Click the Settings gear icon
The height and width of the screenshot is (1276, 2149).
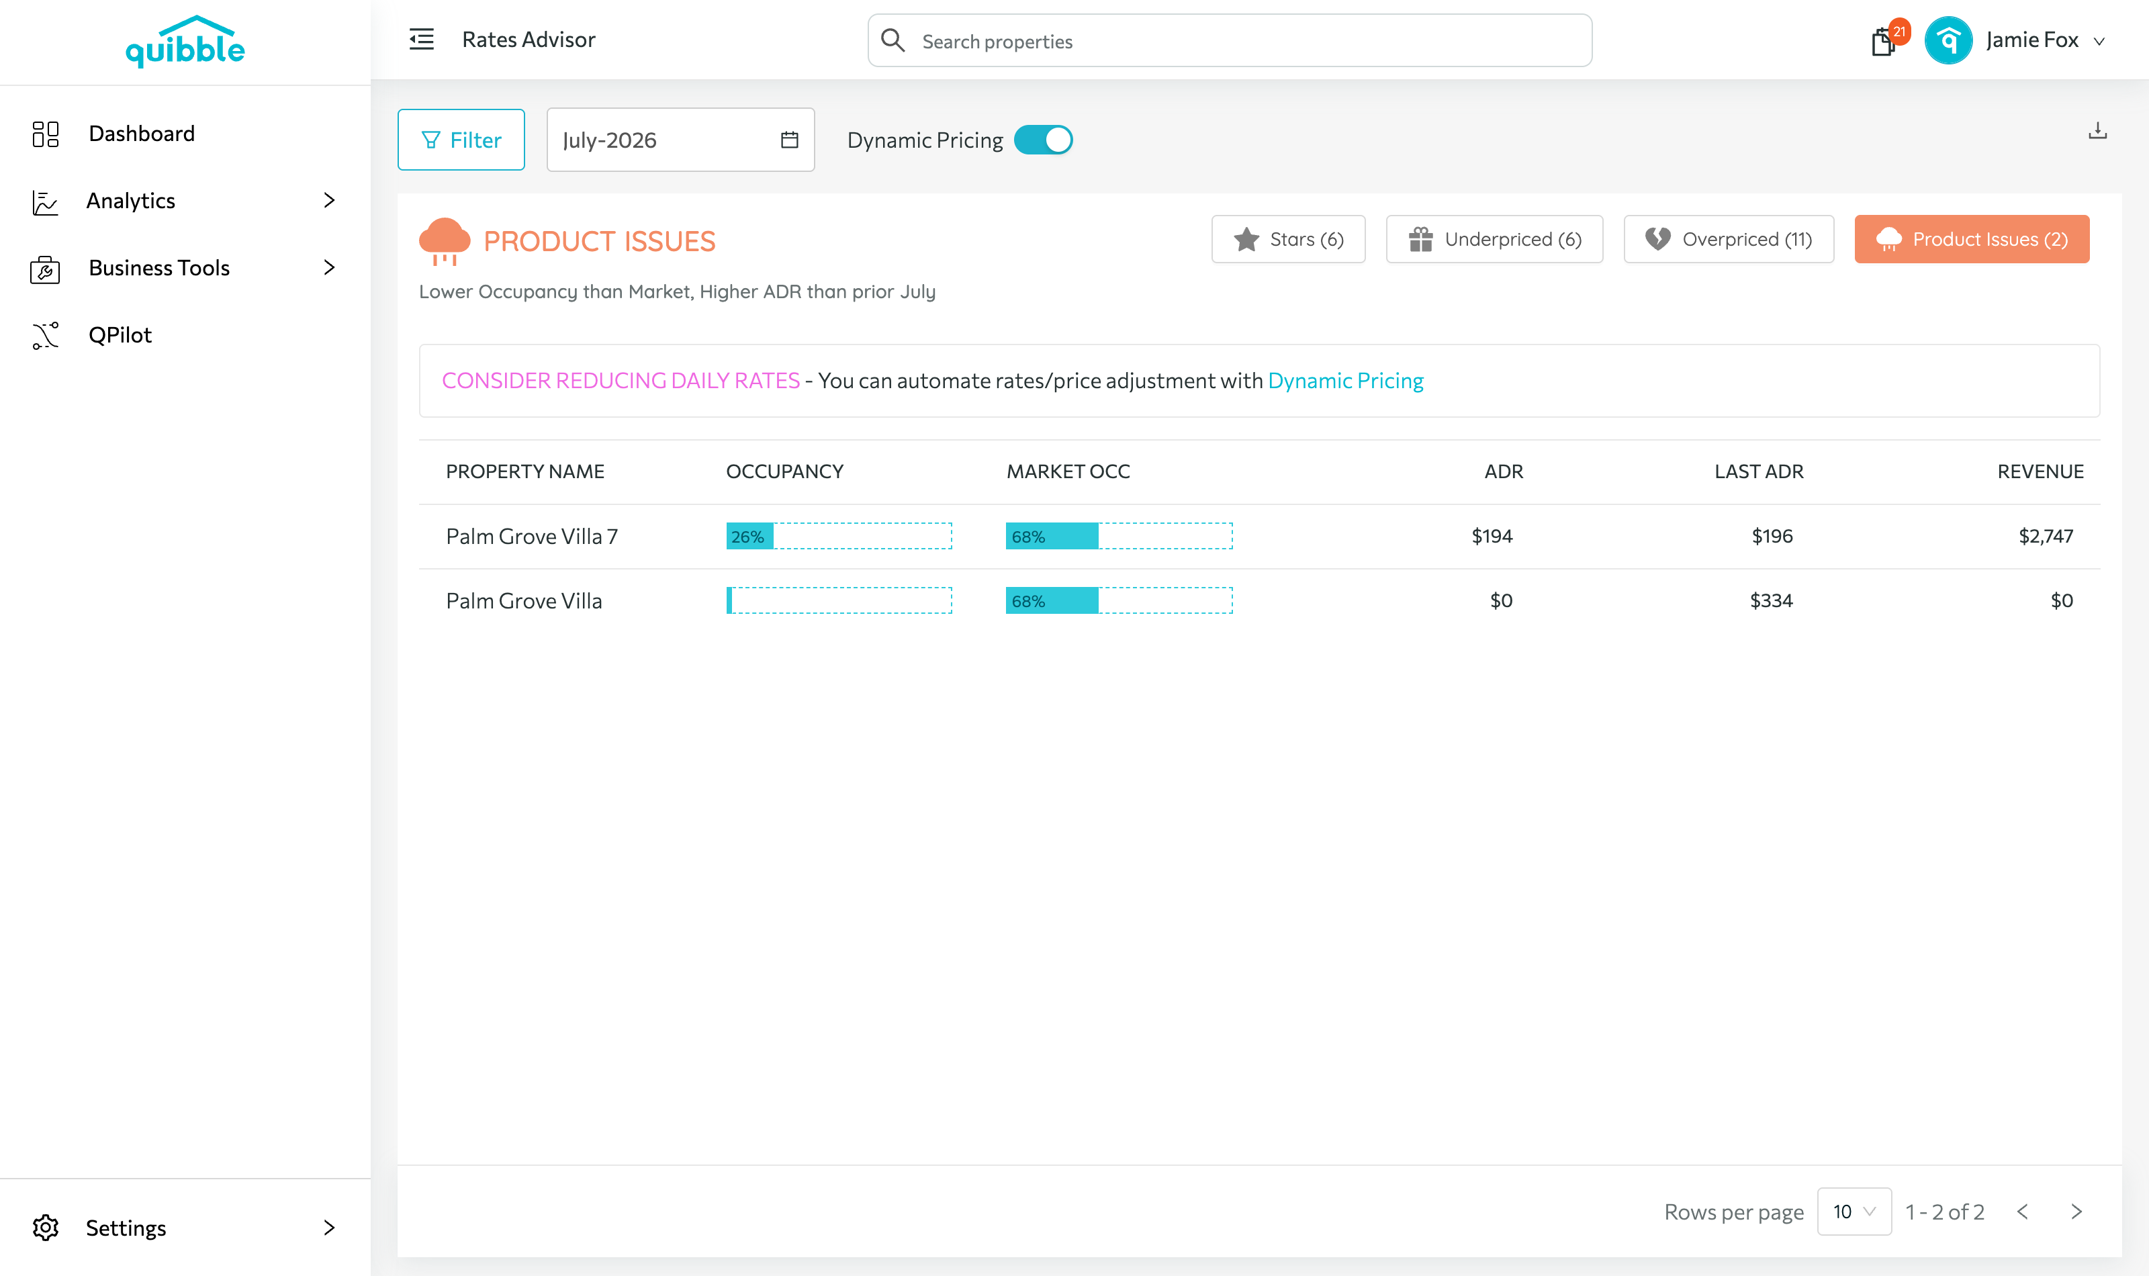coord(46,1227)
